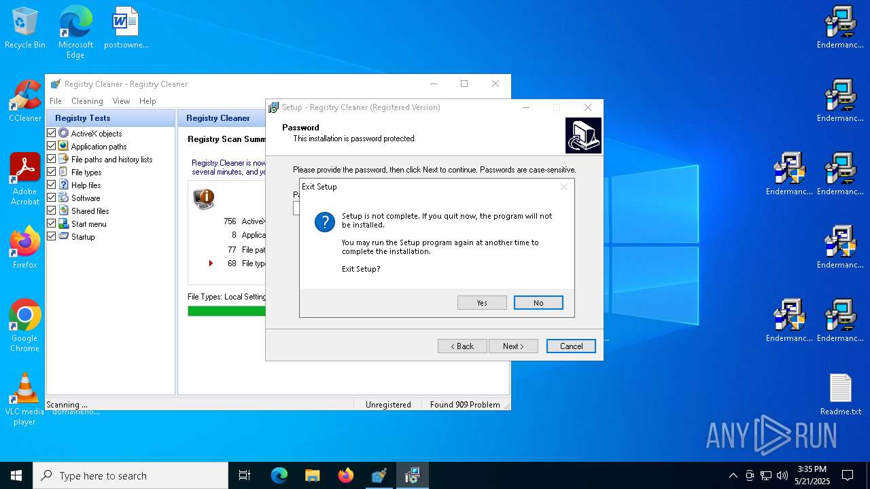Select the VLC media player desktop shortcut

tap(25, 399)
